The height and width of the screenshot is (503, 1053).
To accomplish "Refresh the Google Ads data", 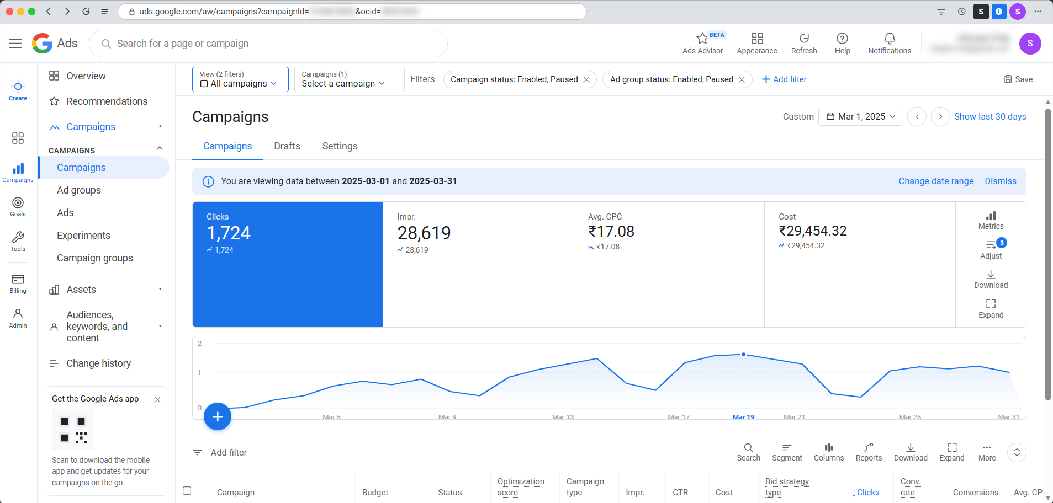I will [x=804, y=43].
